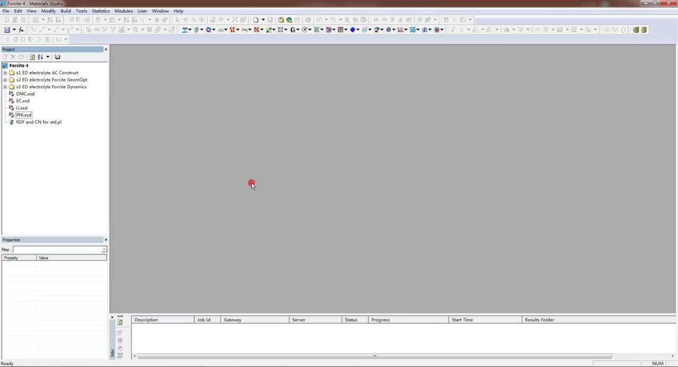Screen dimensions: 678x367
Task: Open dropdown arrow beside red spider icon
Action: click(442, 30)
